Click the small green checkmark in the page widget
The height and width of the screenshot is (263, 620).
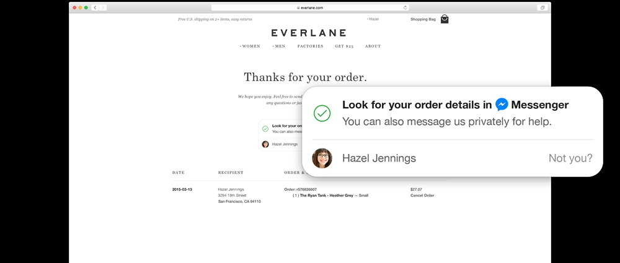click(x=265, y=129)
